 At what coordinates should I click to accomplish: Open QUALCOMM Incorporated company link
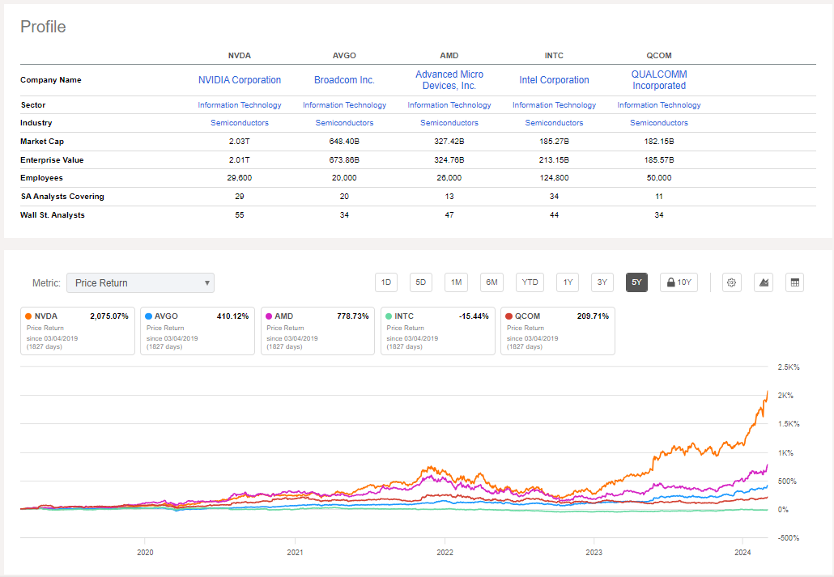click(x=659, y=80)
